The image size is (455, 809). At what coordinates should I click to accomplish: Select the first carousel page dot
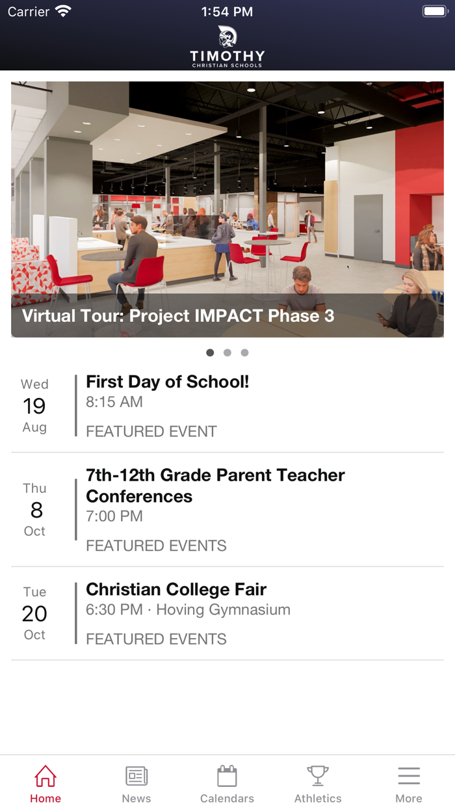210,352
